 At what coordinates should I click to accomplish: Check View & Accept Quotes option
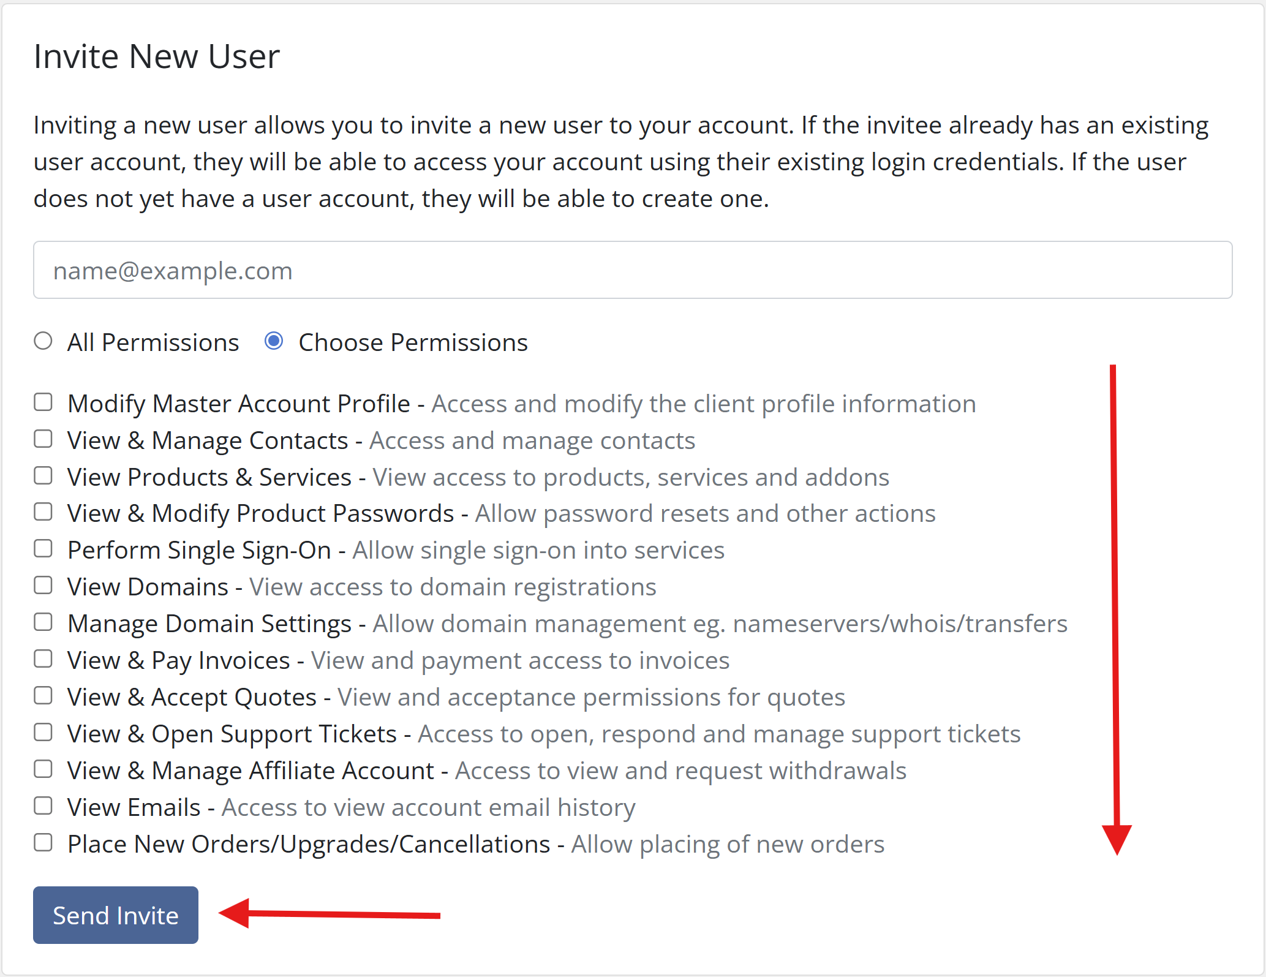(x=43, y=696)
